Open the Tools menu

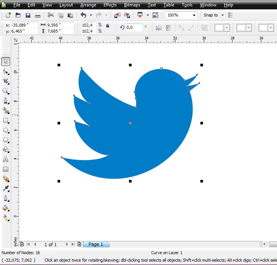point(187,5)
